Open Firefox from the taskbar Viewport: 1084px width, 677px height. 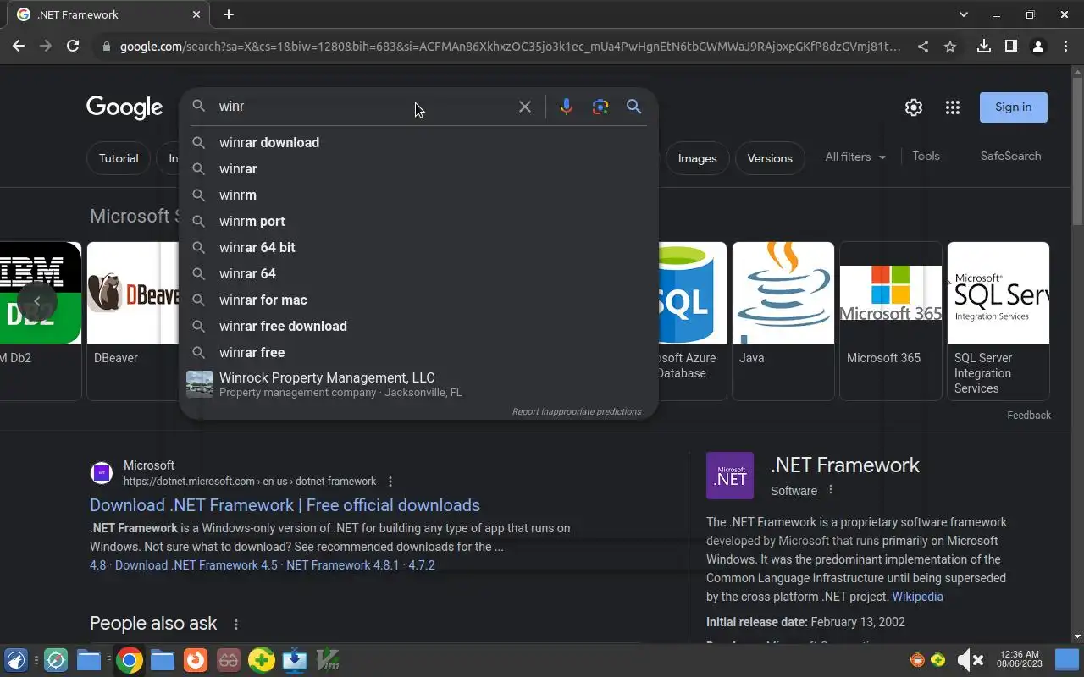click(x=196, y=660)
